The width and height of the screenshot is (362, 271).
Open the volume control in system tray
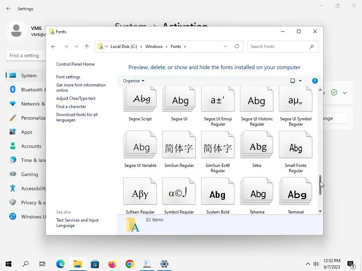pyautogui.click(x=316, y=264)
